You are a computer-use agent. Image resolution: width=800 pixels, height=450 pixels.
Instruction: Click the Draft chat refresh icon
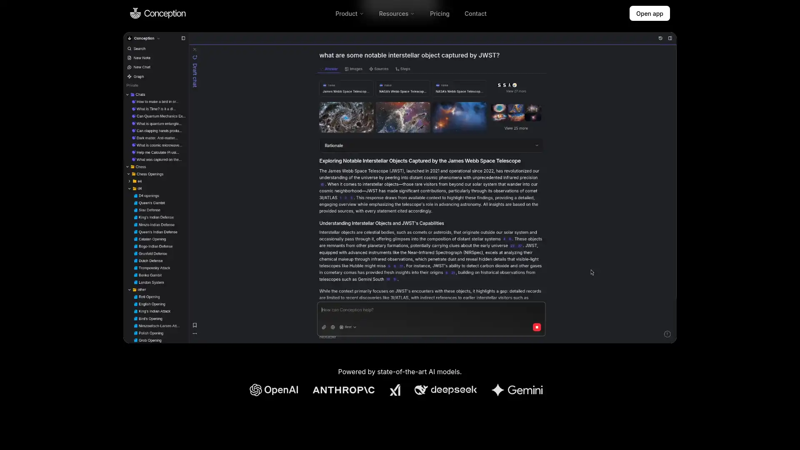pyautogui.click(x=195, y=57)
